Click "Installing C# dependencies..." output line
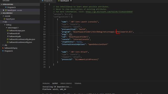The image size is (168, 94). (57, 87)
